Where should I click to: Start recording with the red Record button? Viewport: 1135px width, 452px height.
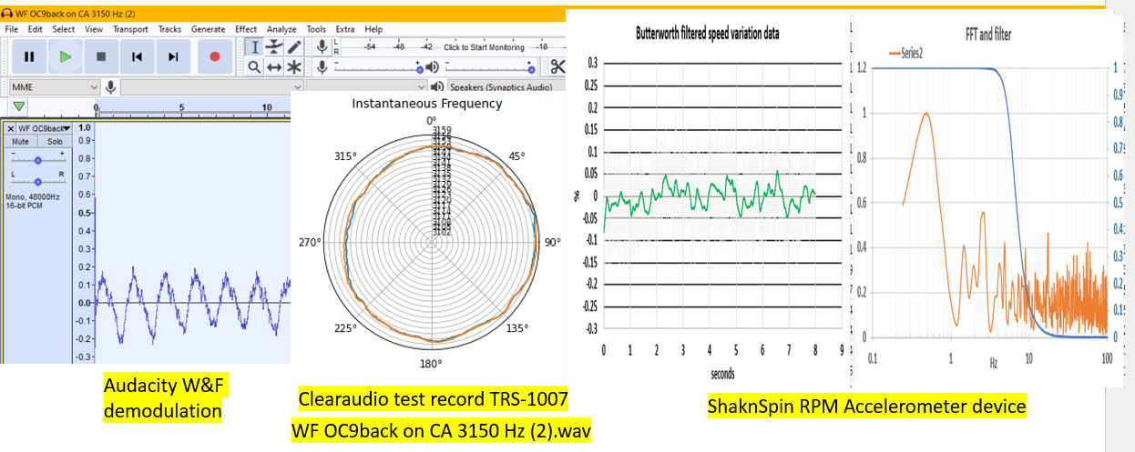[215, 56]
